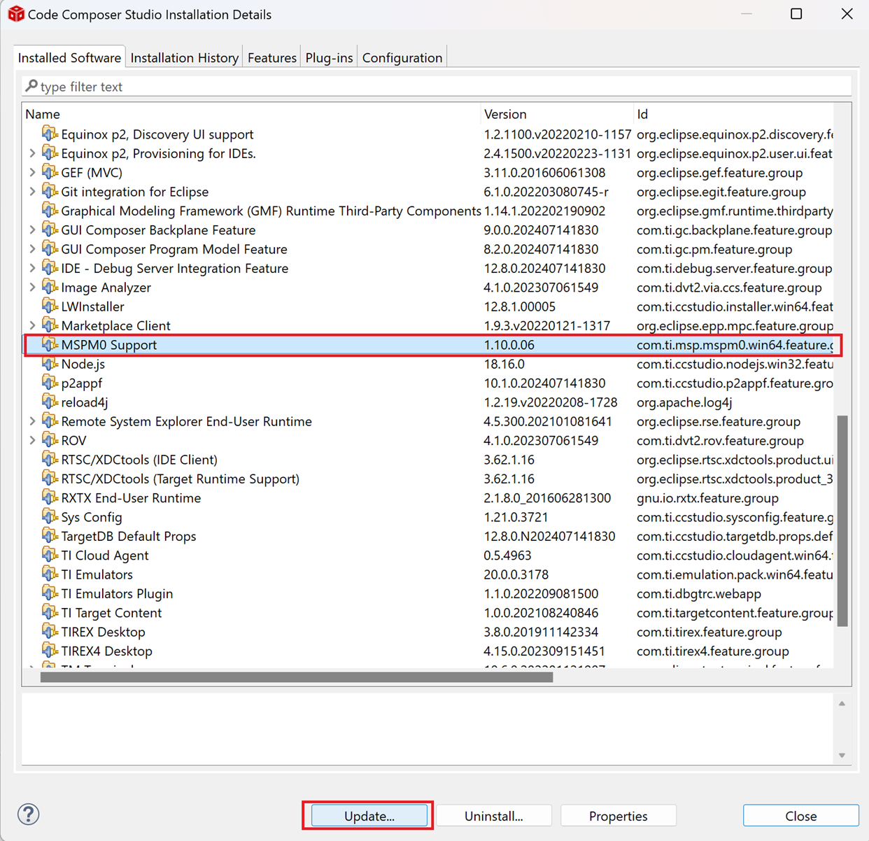Expand the ROV tree node

32,440
